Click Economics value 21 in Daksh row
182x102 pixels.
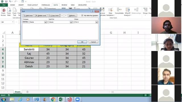tap(84, 66)
